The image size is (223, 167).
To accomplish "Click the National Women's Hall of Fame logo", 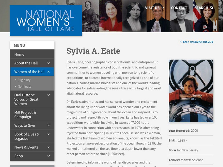I will pyautogui.click(x=46, y=21).
